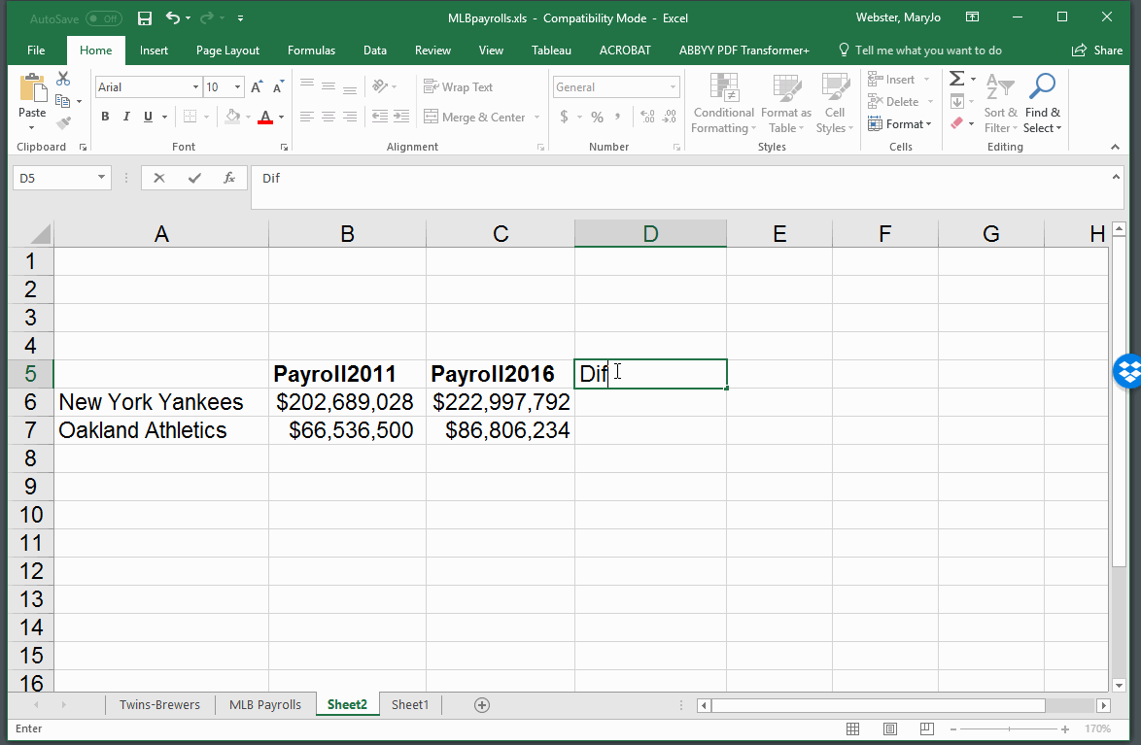Confirm cell entry with the checkmark icon
This screenshot has width=1141, height=745.
[x=194, y=179]
